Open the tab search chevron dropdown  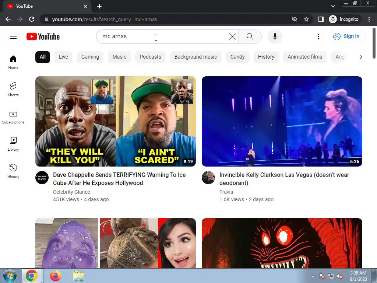(x=333, y=6)
